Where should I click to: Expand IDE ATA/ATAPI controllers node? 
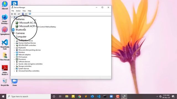point(14,45)
